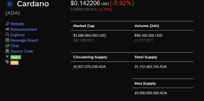Click the orange Coin tag badge
204x101 pixels.
tap(14, 63)
